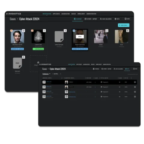144x144 pixels.
Task: Click blue badge on Ralph Edwards card
Action: click(x=74, y=31)
